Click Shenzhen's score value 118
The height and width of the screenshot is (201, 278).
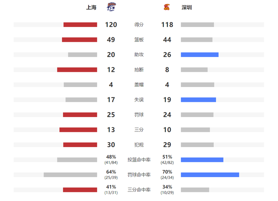coord(167,25)
